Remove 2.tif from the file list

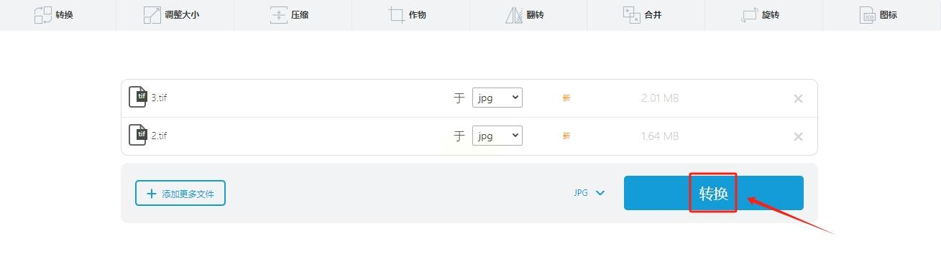pos(798,136)
